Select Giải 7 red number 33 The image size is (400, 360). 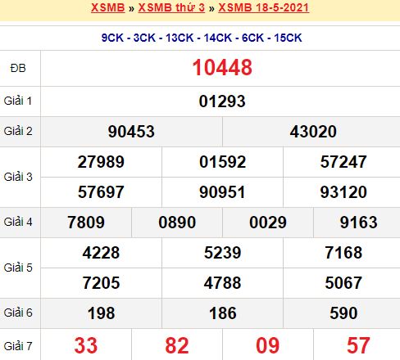click(86, 345)
